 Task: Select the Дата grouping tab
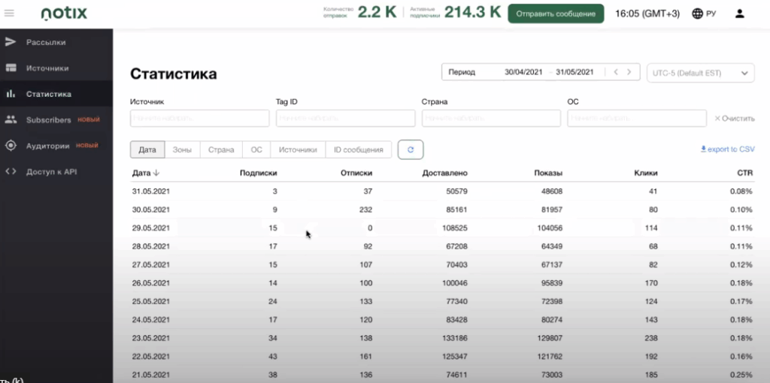click(x=147, y=149)
